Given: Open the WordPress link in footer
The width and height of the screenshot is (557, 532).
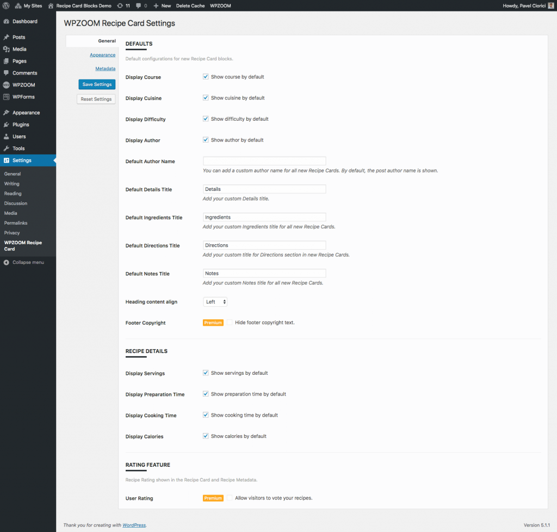Looking at the screenshot, I should [134, 525].
